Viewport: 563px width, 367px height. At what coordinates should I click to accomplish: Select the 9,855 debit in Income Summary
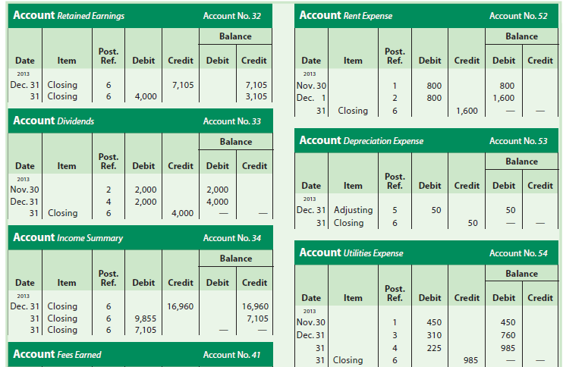(x=146, y=318)
